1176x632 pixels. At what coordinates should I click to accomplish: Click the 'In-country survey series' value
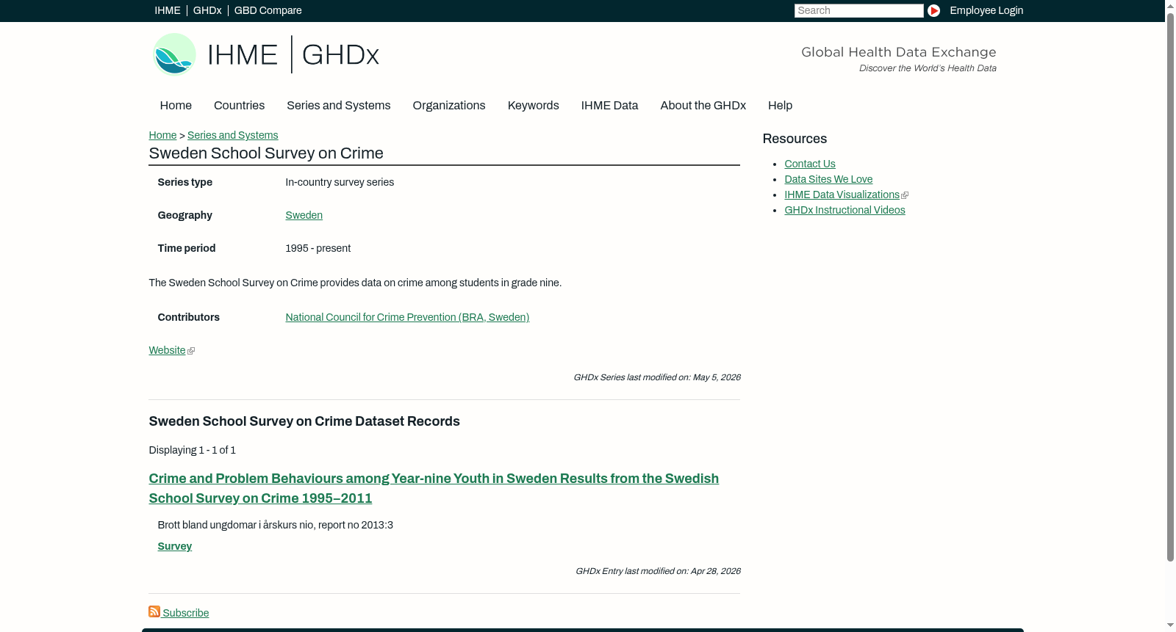click(340, 182)
